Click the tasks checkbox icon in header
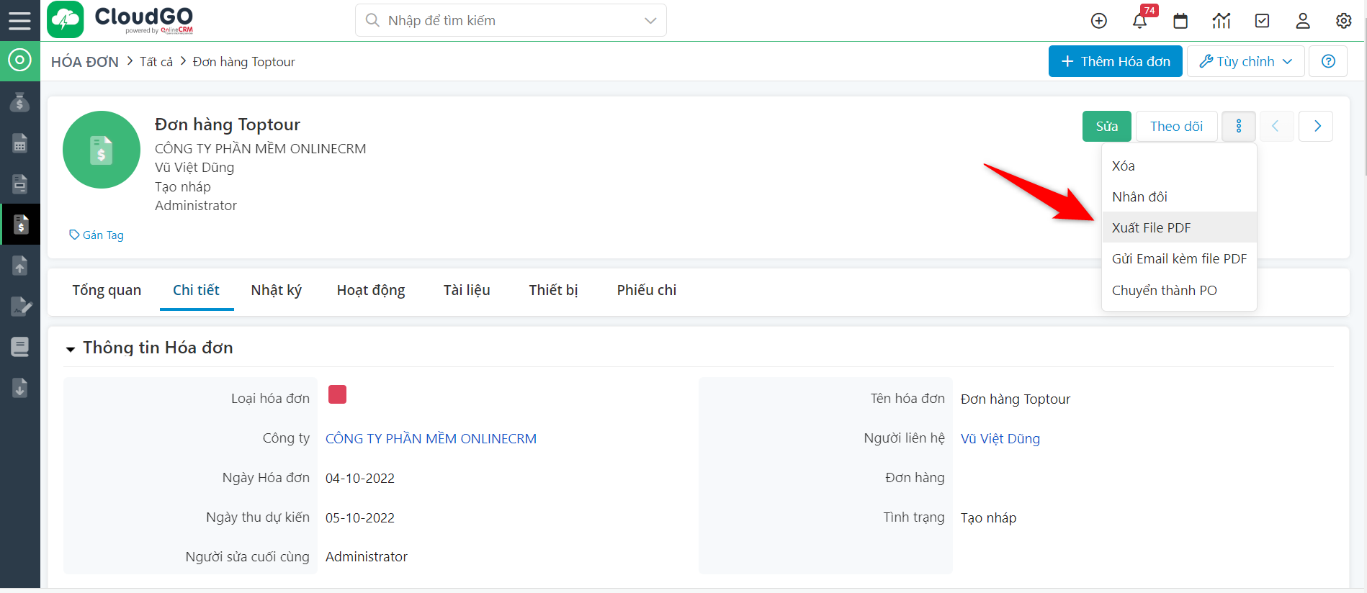Viewport: 1367px width, 593px height. tap(1262, 21)
